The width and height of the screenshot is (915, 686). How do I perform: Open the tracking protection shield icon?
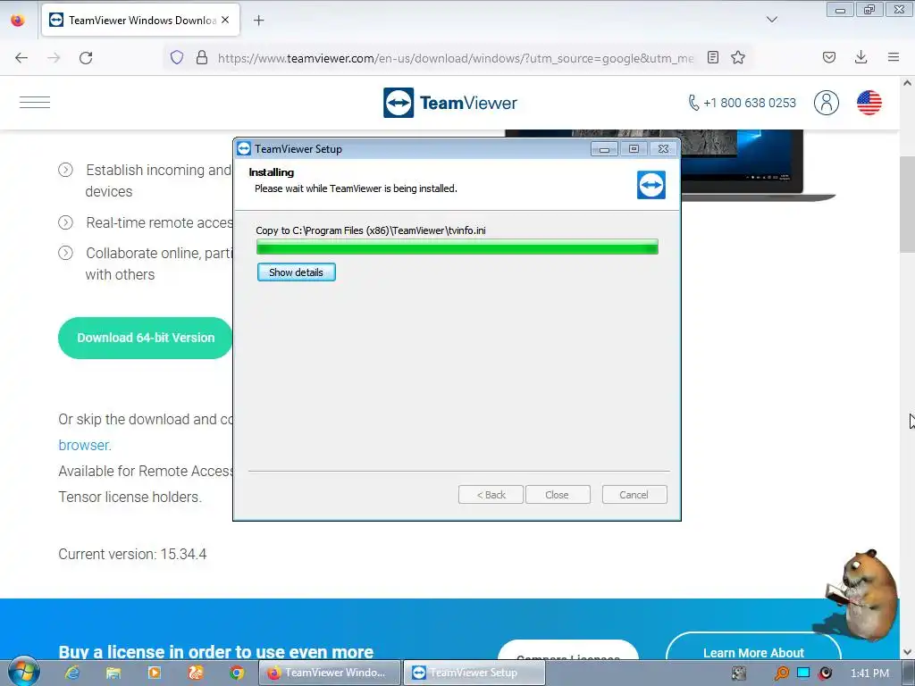177,57
